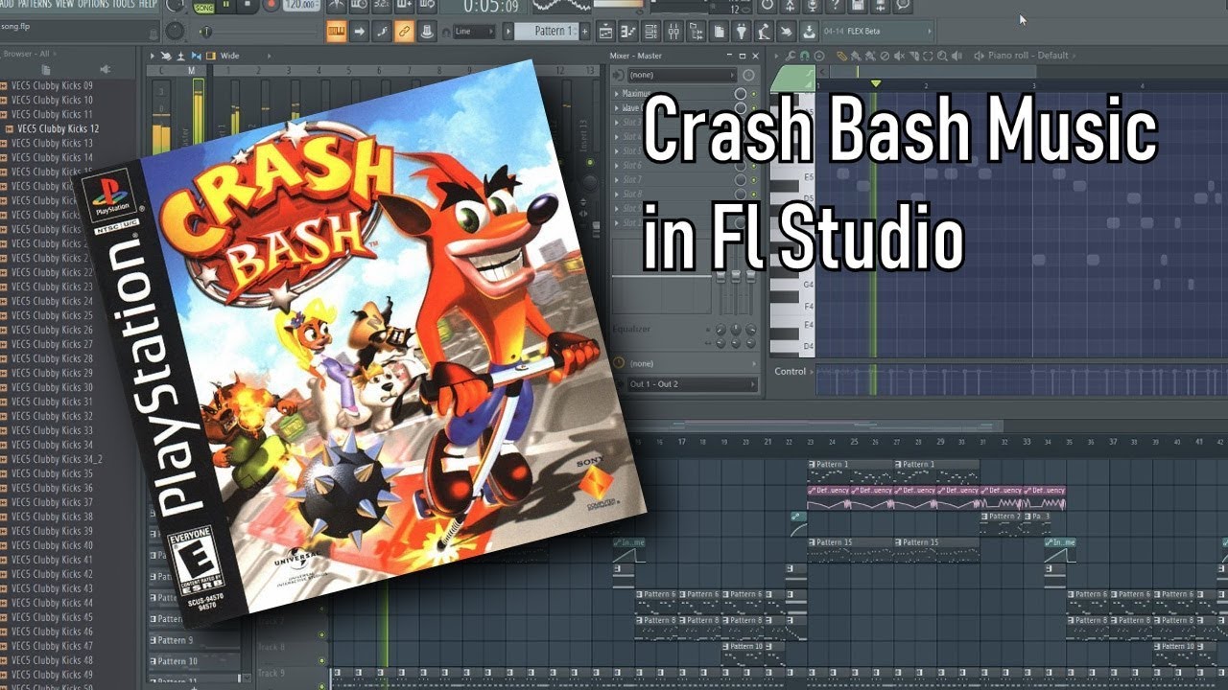1228x690 pixels.
Task: Expand the Slot 7 arrow in mixer
Action: tap(617, 180)
